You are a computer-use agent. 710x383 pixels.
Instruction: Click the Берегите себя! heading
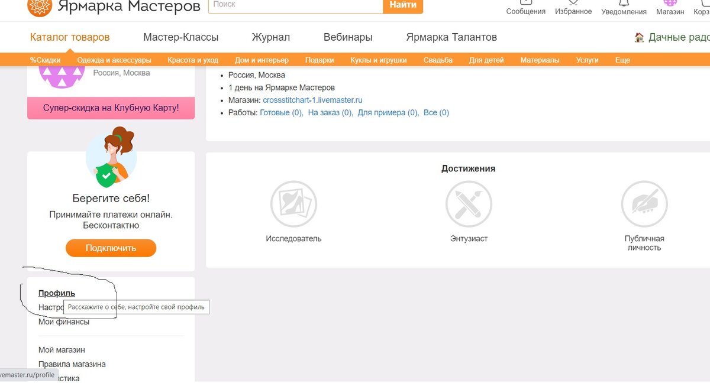click(111, 198)
